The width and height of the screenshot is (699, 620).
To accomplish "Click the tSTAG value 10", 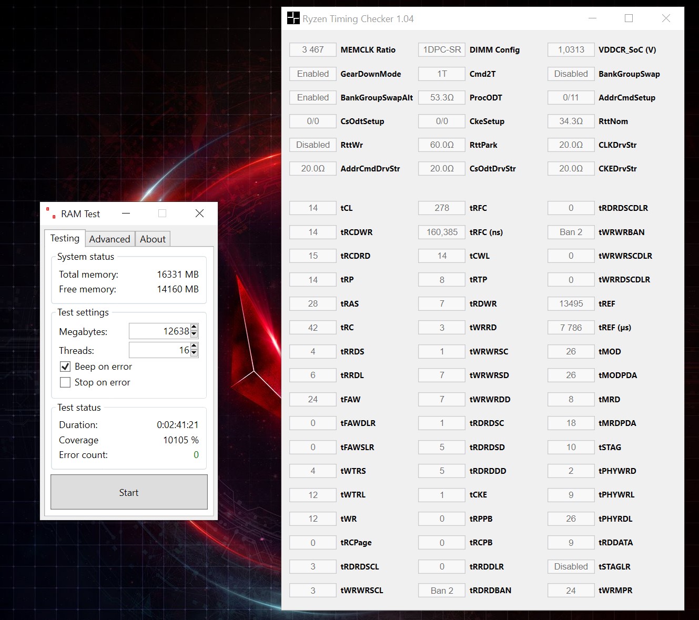I will pyautogui.click(x=571, y=447).
